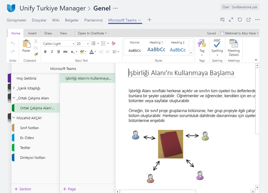The width and height of the screenshot is (268, 193).
Task: Open Meeting Details
Action: (x=234, y=48)
